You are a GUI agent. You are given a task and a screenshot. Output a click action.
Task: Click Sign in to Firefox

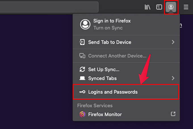pos(112,21)
